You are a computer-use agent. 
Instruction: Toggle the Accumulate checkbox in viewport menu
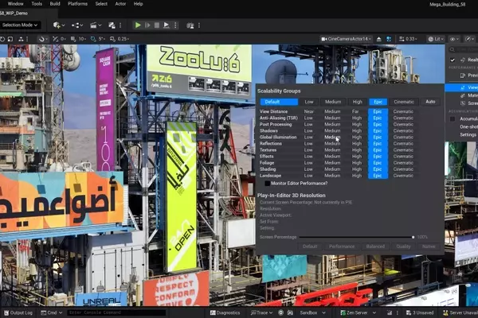(453, 119)
